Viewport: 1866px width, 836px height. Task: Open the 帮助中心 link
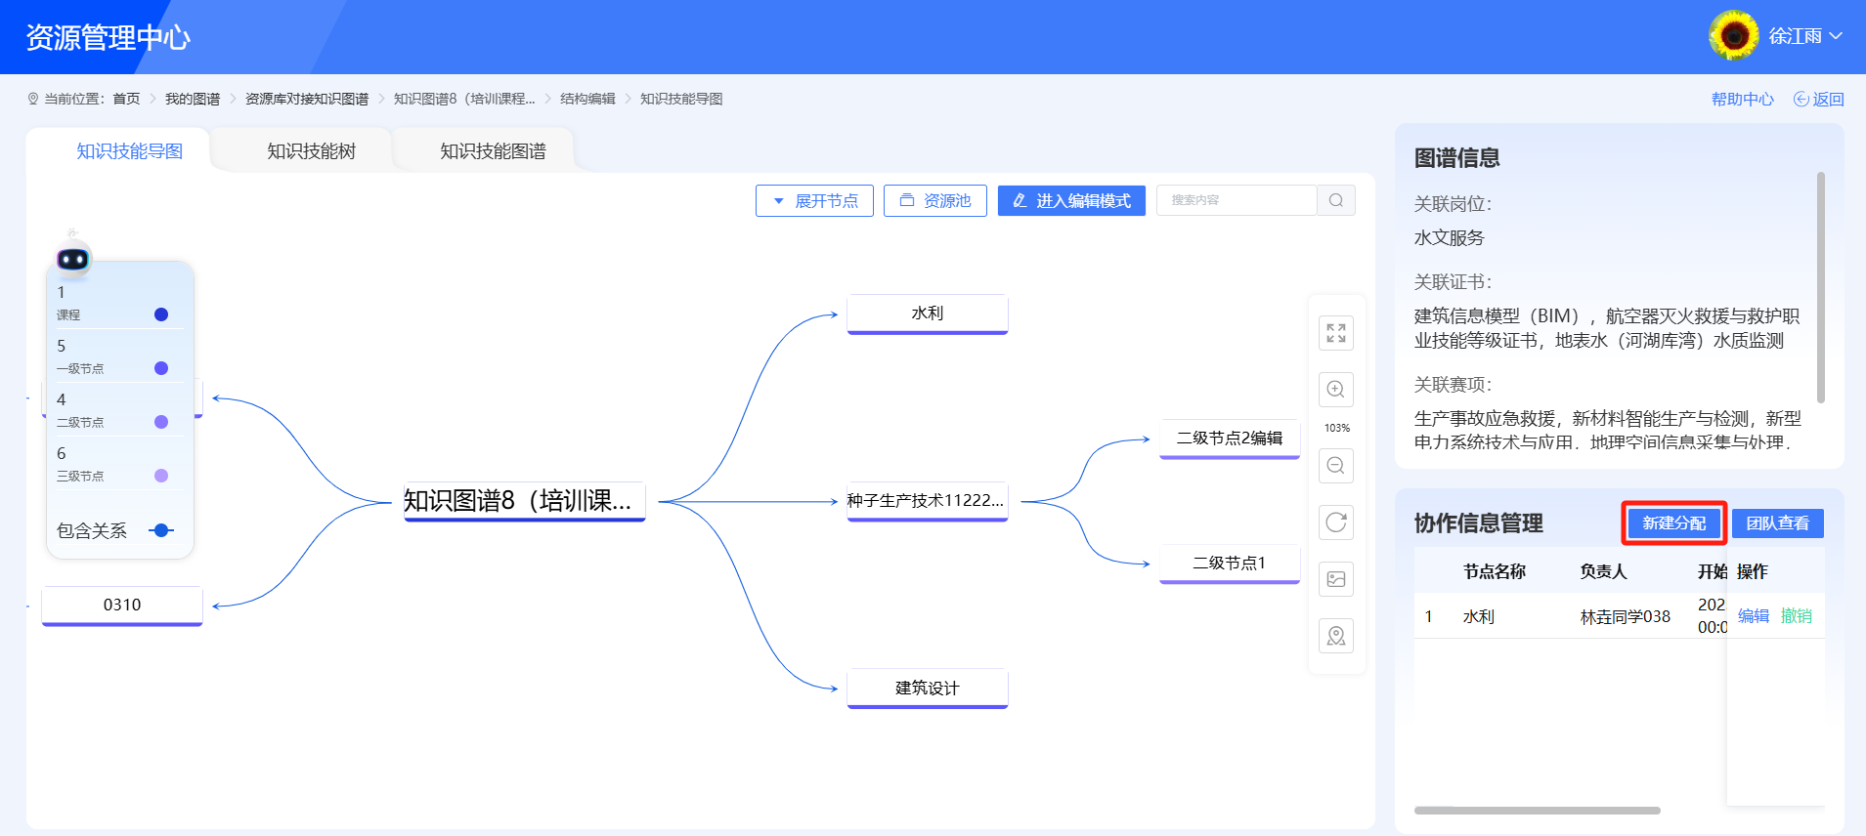pos(1743,99)
